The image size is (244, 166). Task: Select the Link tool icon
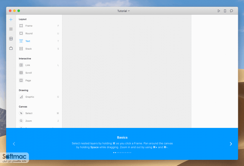click(21, 65)
